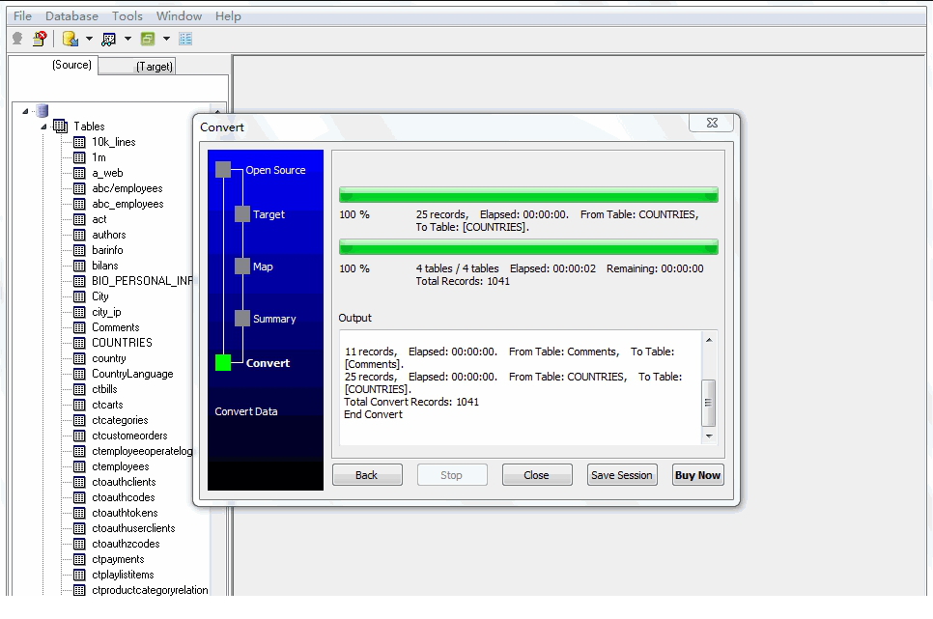Open the Tools menu

coord(127,16)
